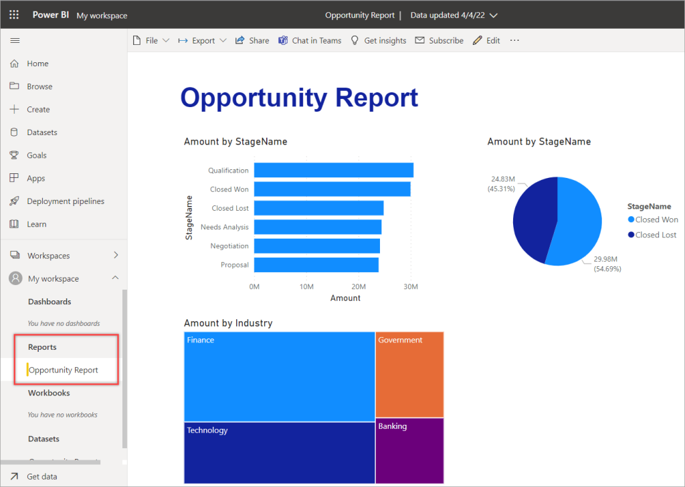Open the File menu

(x=151, y=40)
